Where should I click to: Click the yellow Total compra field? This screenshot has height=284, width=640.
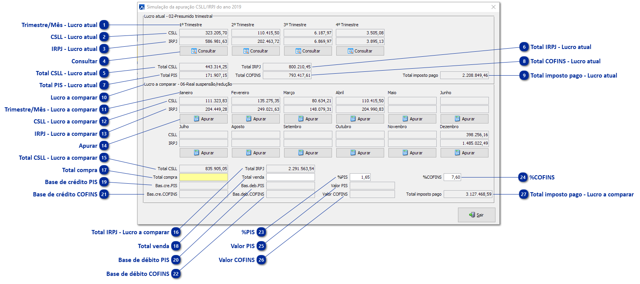(204, 177)
